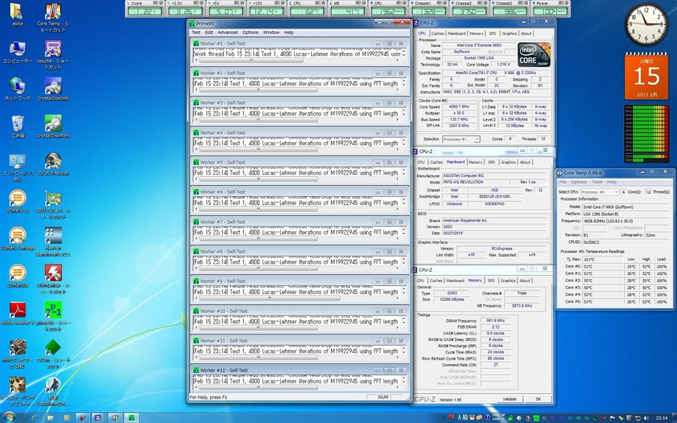The image size is (677, 423).
Task: Click the OK button in CPU-Z
Action: pos(538,399)
